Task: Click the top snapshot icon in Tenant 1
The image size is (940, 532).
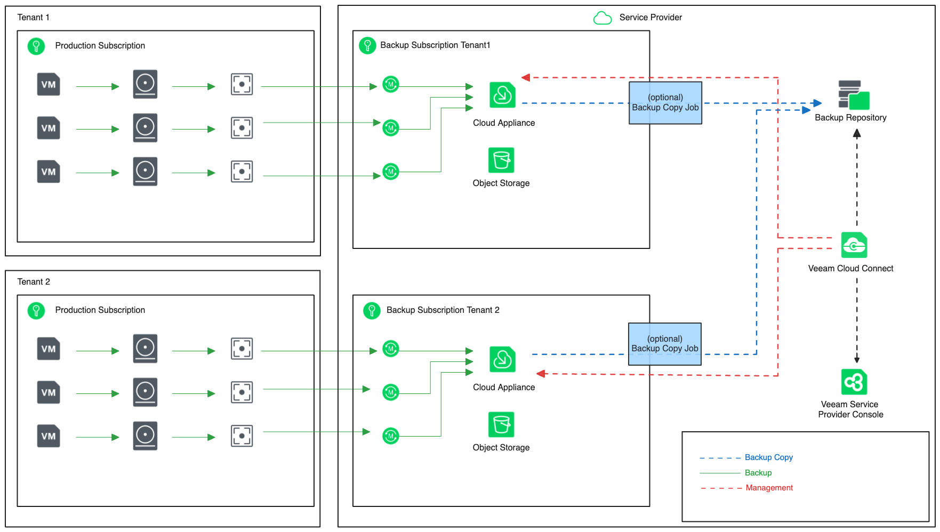Action: point(242,84)
